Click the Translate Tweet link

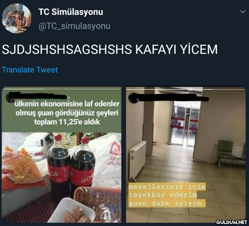30,70
